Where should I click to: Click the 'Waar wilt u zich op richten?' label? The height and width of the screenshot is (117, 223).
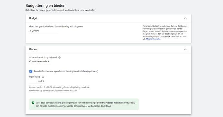point(43,57)
